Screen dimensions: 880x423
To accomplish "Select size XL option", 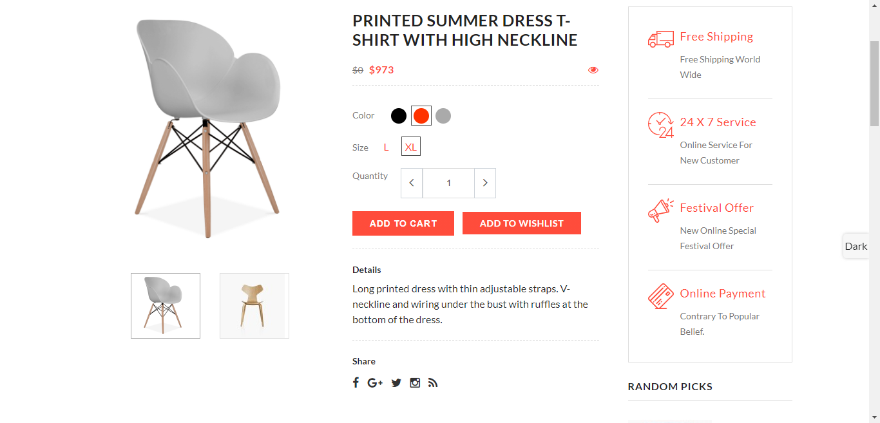I will [411, 147].
